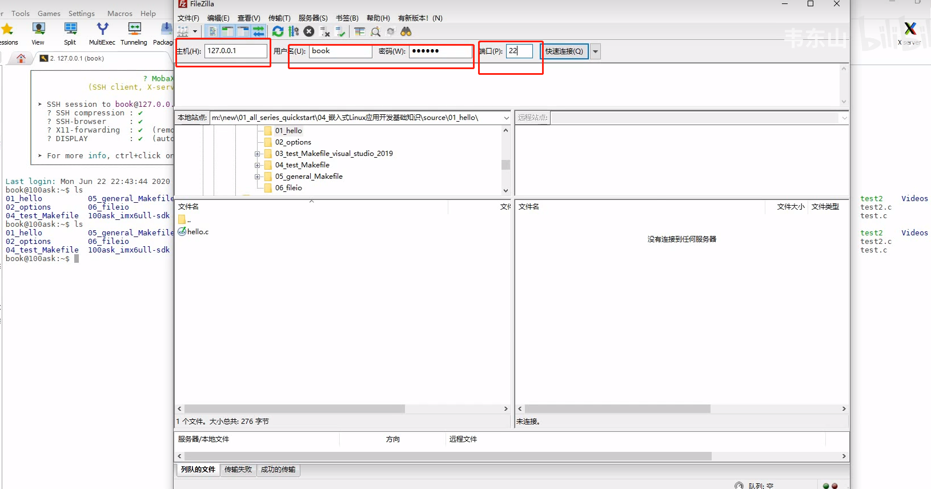
Task: Toggle the local directory tree view
Action: pyautogui.click(x=228, y=31)
